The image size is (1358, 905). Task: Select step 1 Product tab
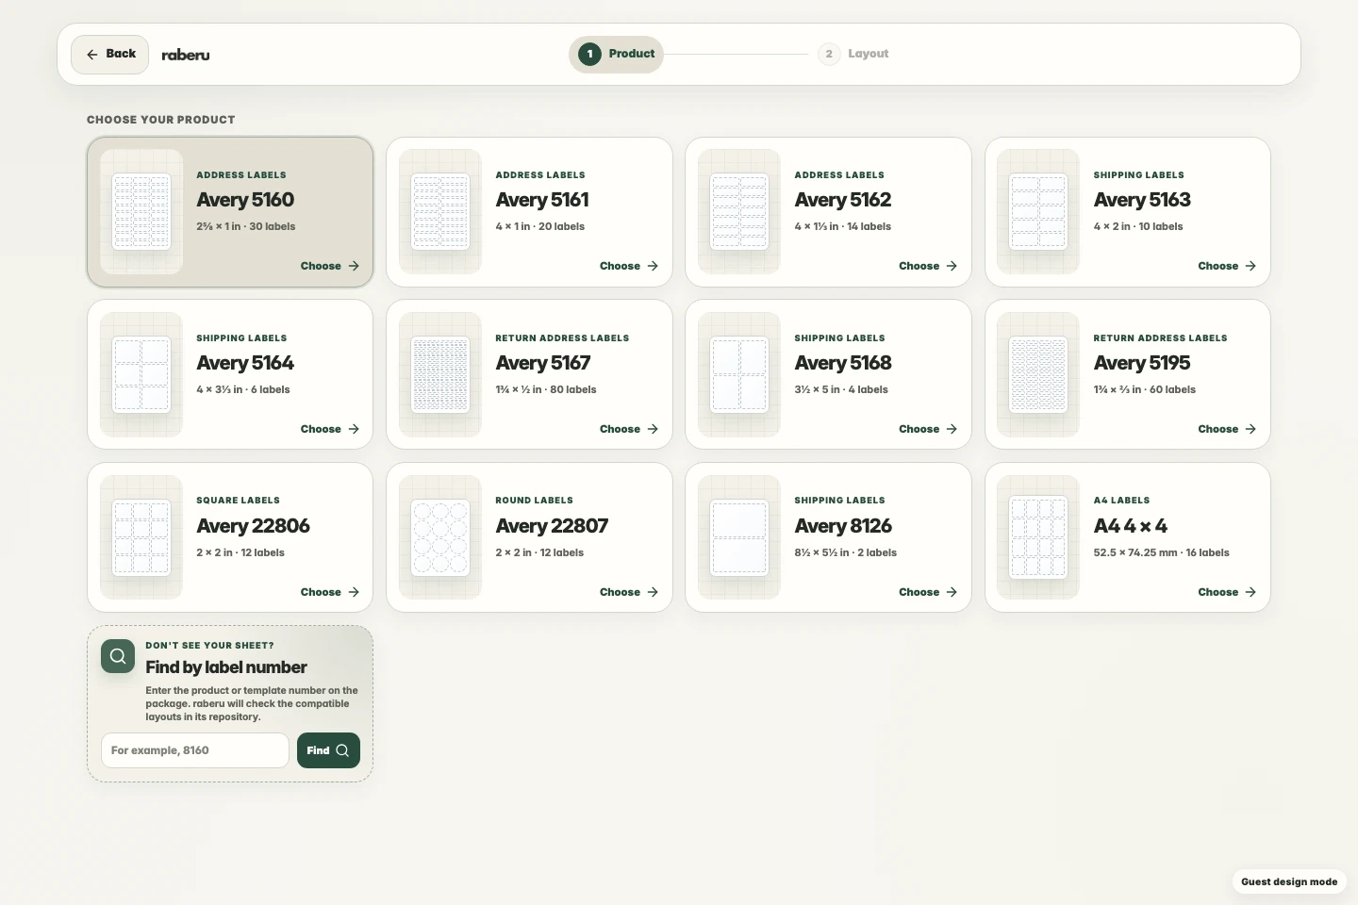coord(617,54)
